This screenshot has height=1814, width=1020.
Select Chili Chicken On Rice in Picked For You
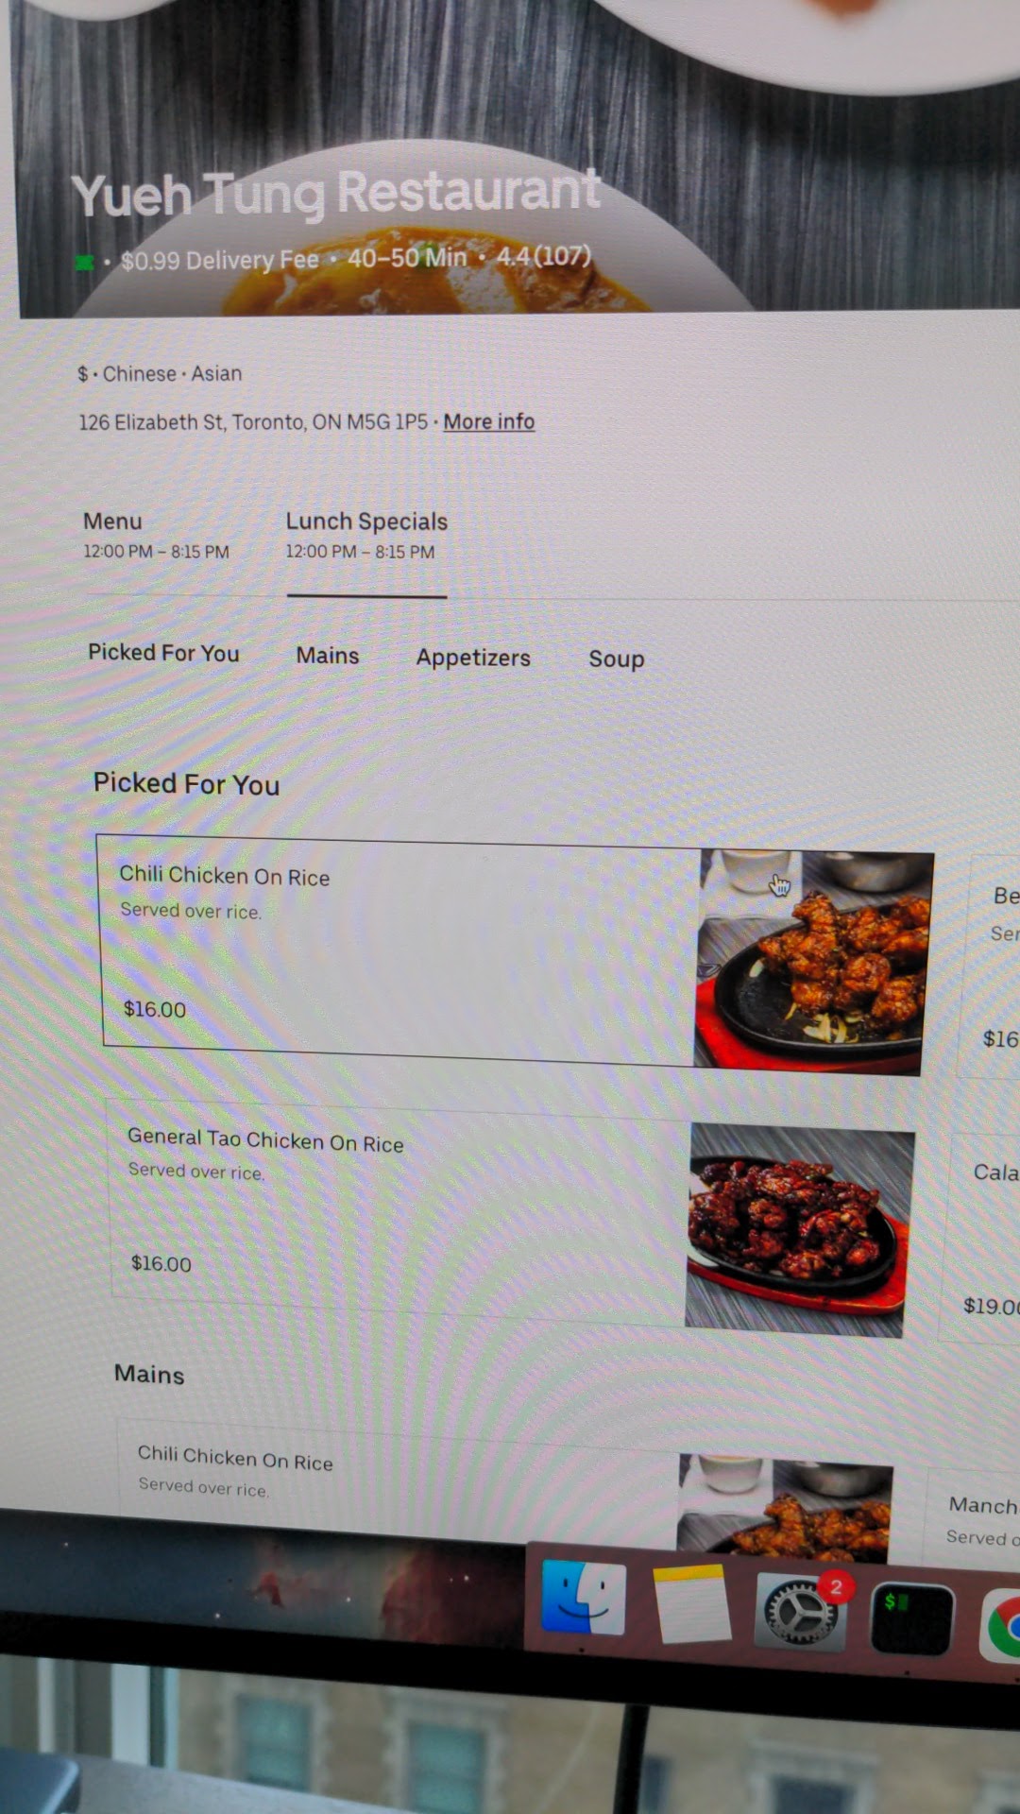pos(515,954)
